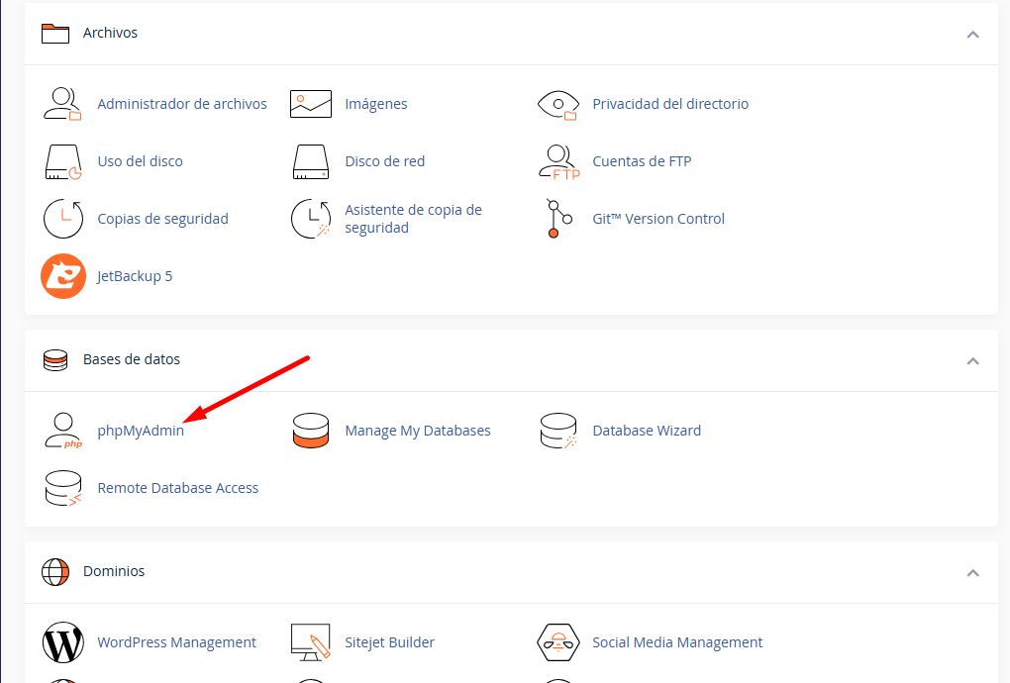This screenshot has height=683, width=1010.
Task: Click the WordPress Management logo icon
Action: tap(62, 641)
